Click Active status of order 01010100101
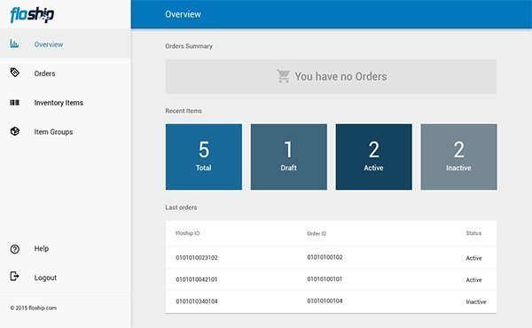 474,280
